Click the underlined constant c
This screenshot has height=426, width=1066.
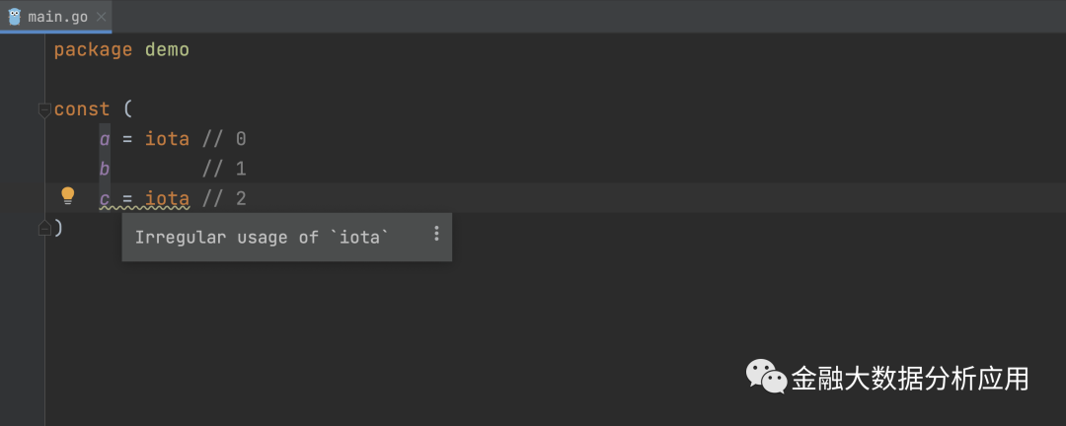click(105, 198)
